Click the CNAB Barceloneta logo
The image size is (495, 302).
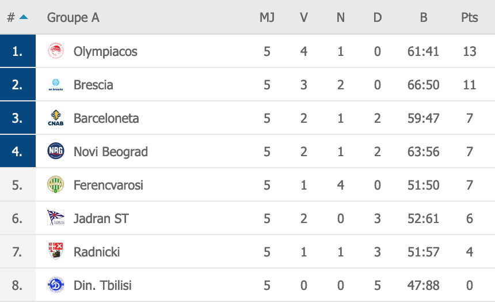point(56,118)
